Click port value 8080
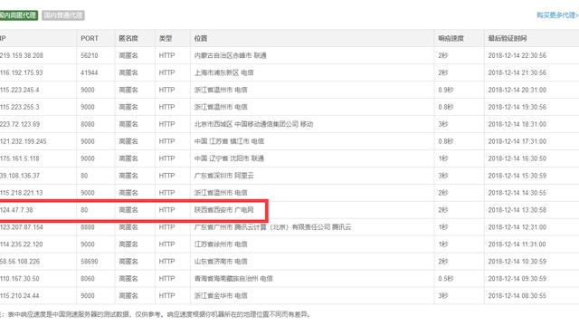Viewport: 579px width, 326px height. 88,124
